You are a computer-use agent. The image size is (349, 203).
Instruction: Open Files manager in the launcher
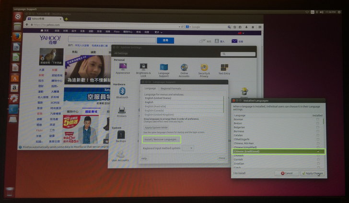click(x=17, y=26)
